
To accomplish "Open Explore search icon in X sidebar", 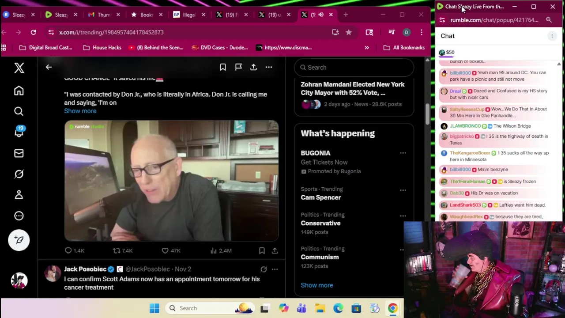I will pyautogui.click(x=19, y=111).
